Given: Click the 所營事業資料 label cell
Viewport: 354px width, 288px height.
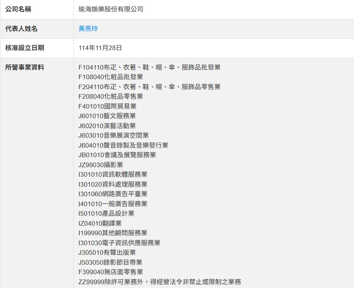Looking at the screenshot, I should tap(37, 173).
